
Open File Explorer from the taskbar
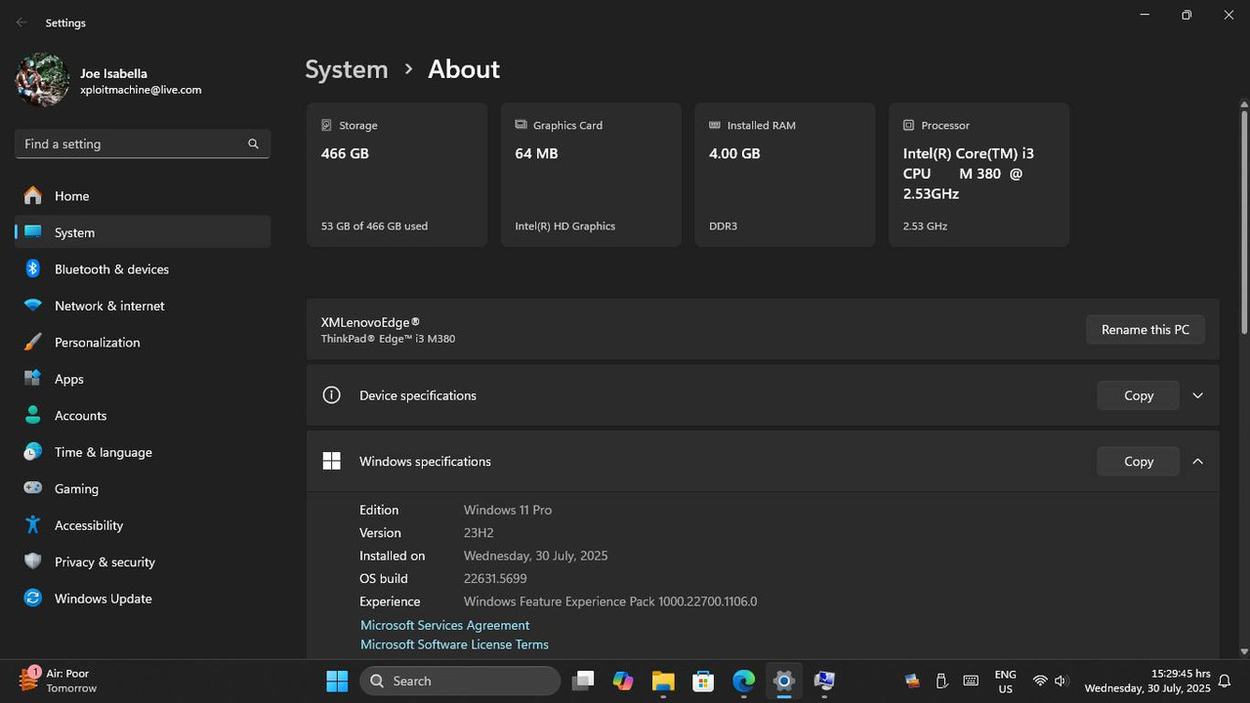[663, 681]
